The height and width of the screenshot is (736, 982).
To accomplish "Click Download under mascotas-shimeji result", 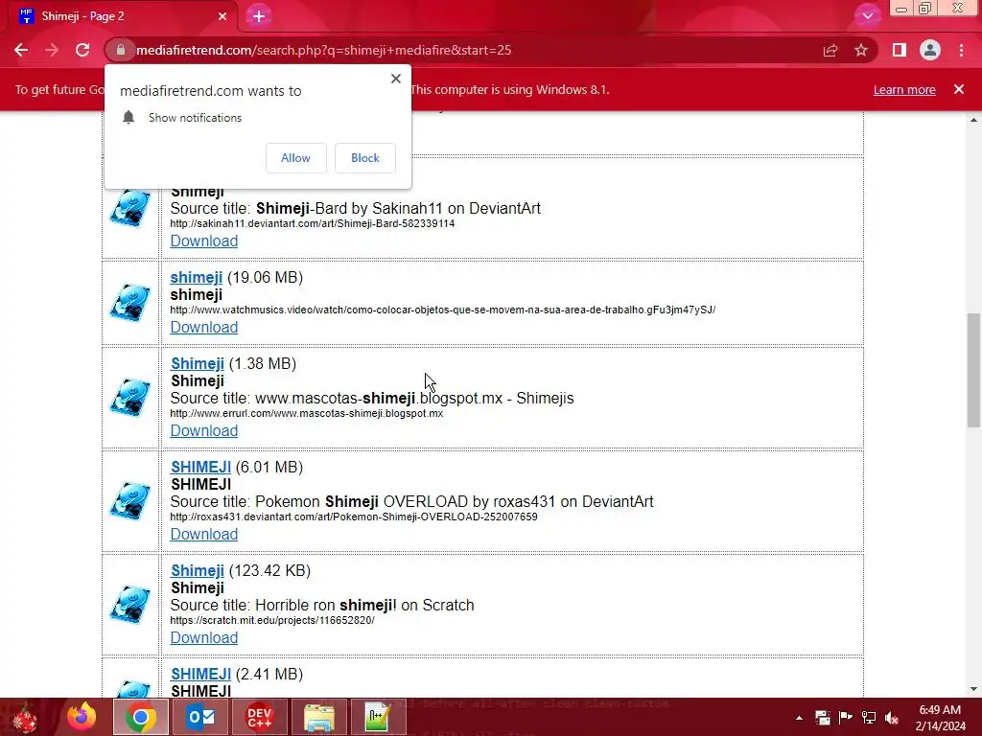I will (x=204, y=430).
